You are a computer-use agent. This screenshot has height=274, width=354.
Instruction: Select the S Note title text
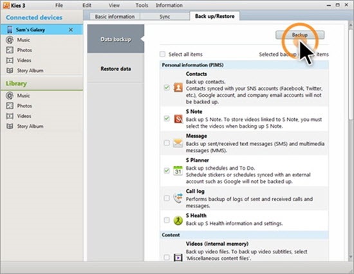(x=194, y=111)
